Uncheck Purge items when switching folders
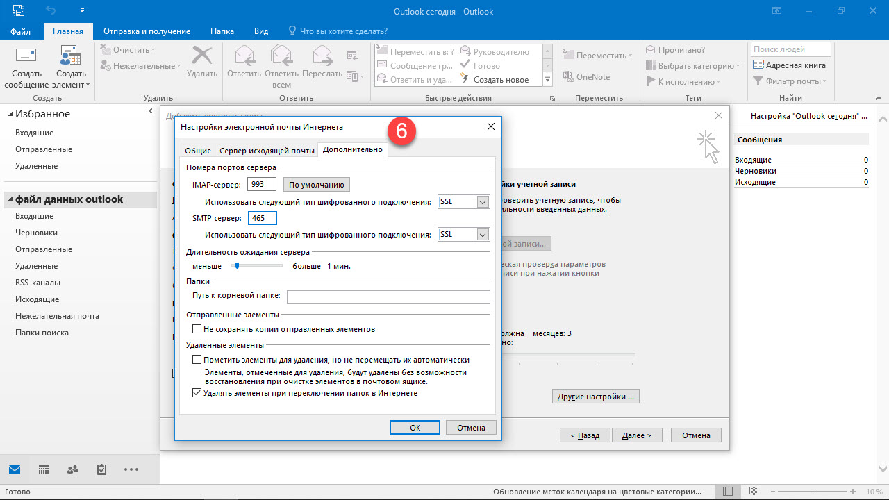The height and width of the screenshot is (500, 889). [x=197, y=393]
